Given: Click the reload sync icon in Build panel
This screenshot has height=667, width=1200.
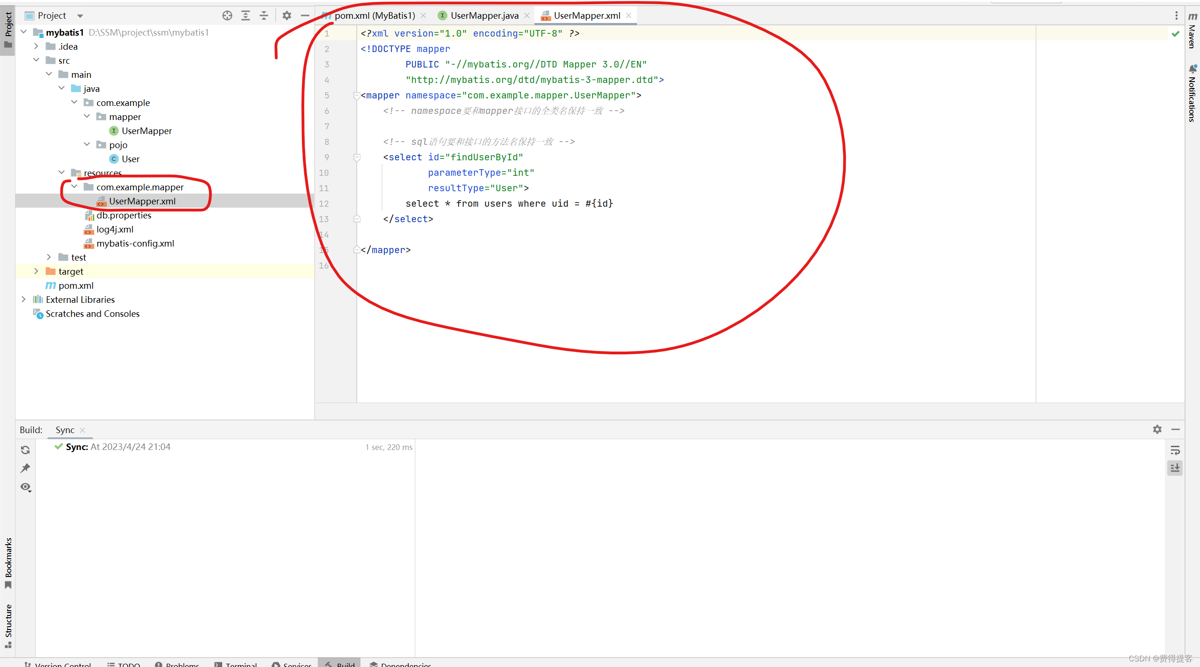Looking at the screenshot, I should tap(25, 450).
